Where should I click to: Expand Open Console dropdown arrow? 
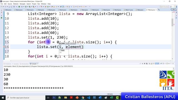click(x=169, y=64)
